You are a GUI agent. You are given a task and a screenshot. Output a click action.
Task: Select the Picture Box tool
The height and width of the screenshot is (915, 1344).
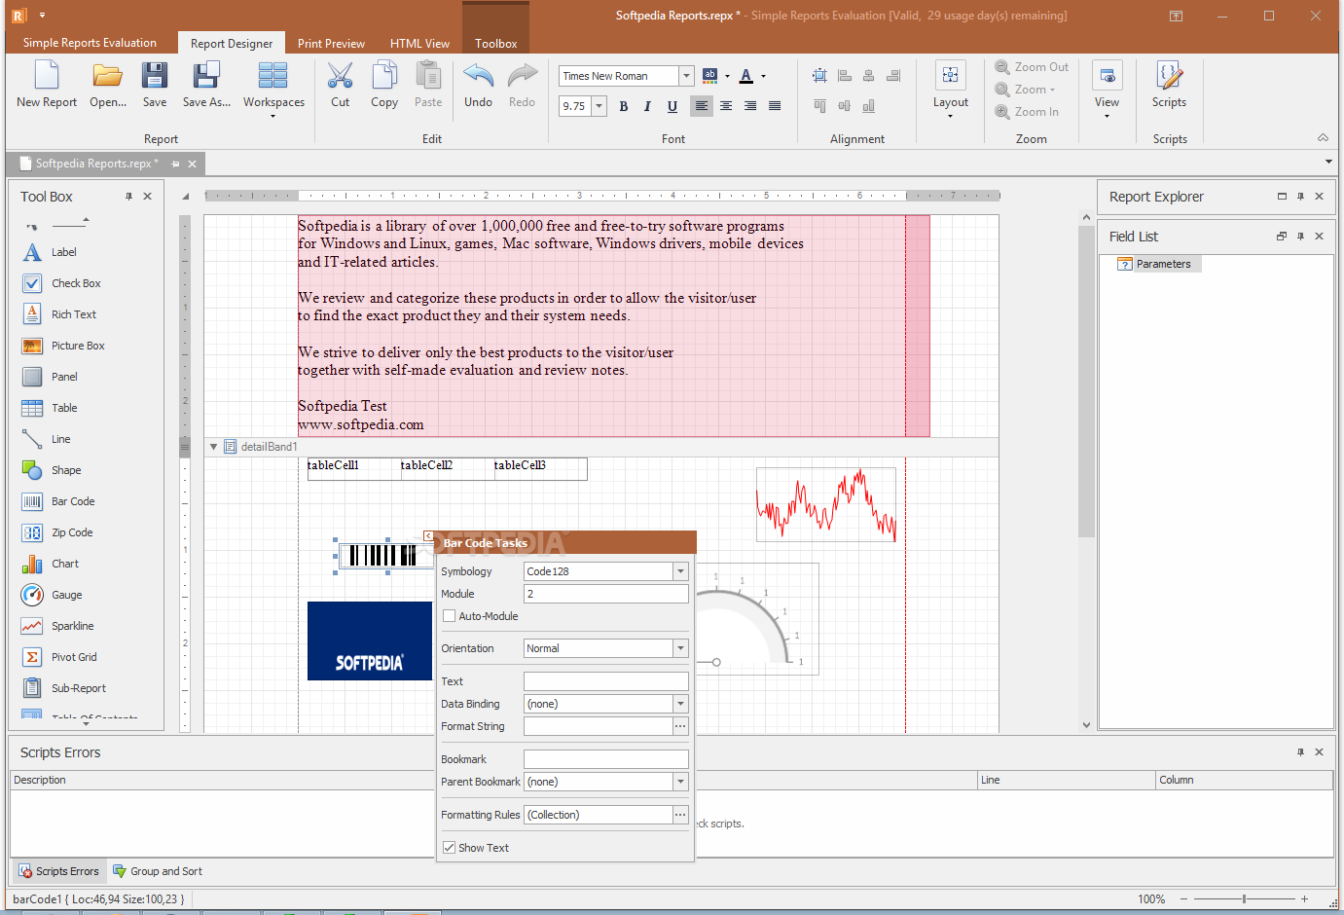[78, 346]
